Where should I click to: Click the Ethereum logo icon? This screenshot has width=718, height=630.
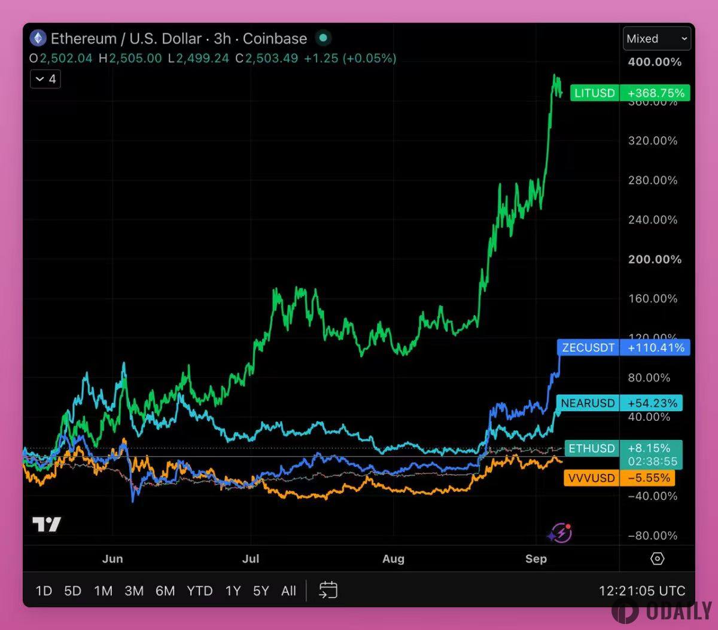pyautogui.click(x=38, y=39)
